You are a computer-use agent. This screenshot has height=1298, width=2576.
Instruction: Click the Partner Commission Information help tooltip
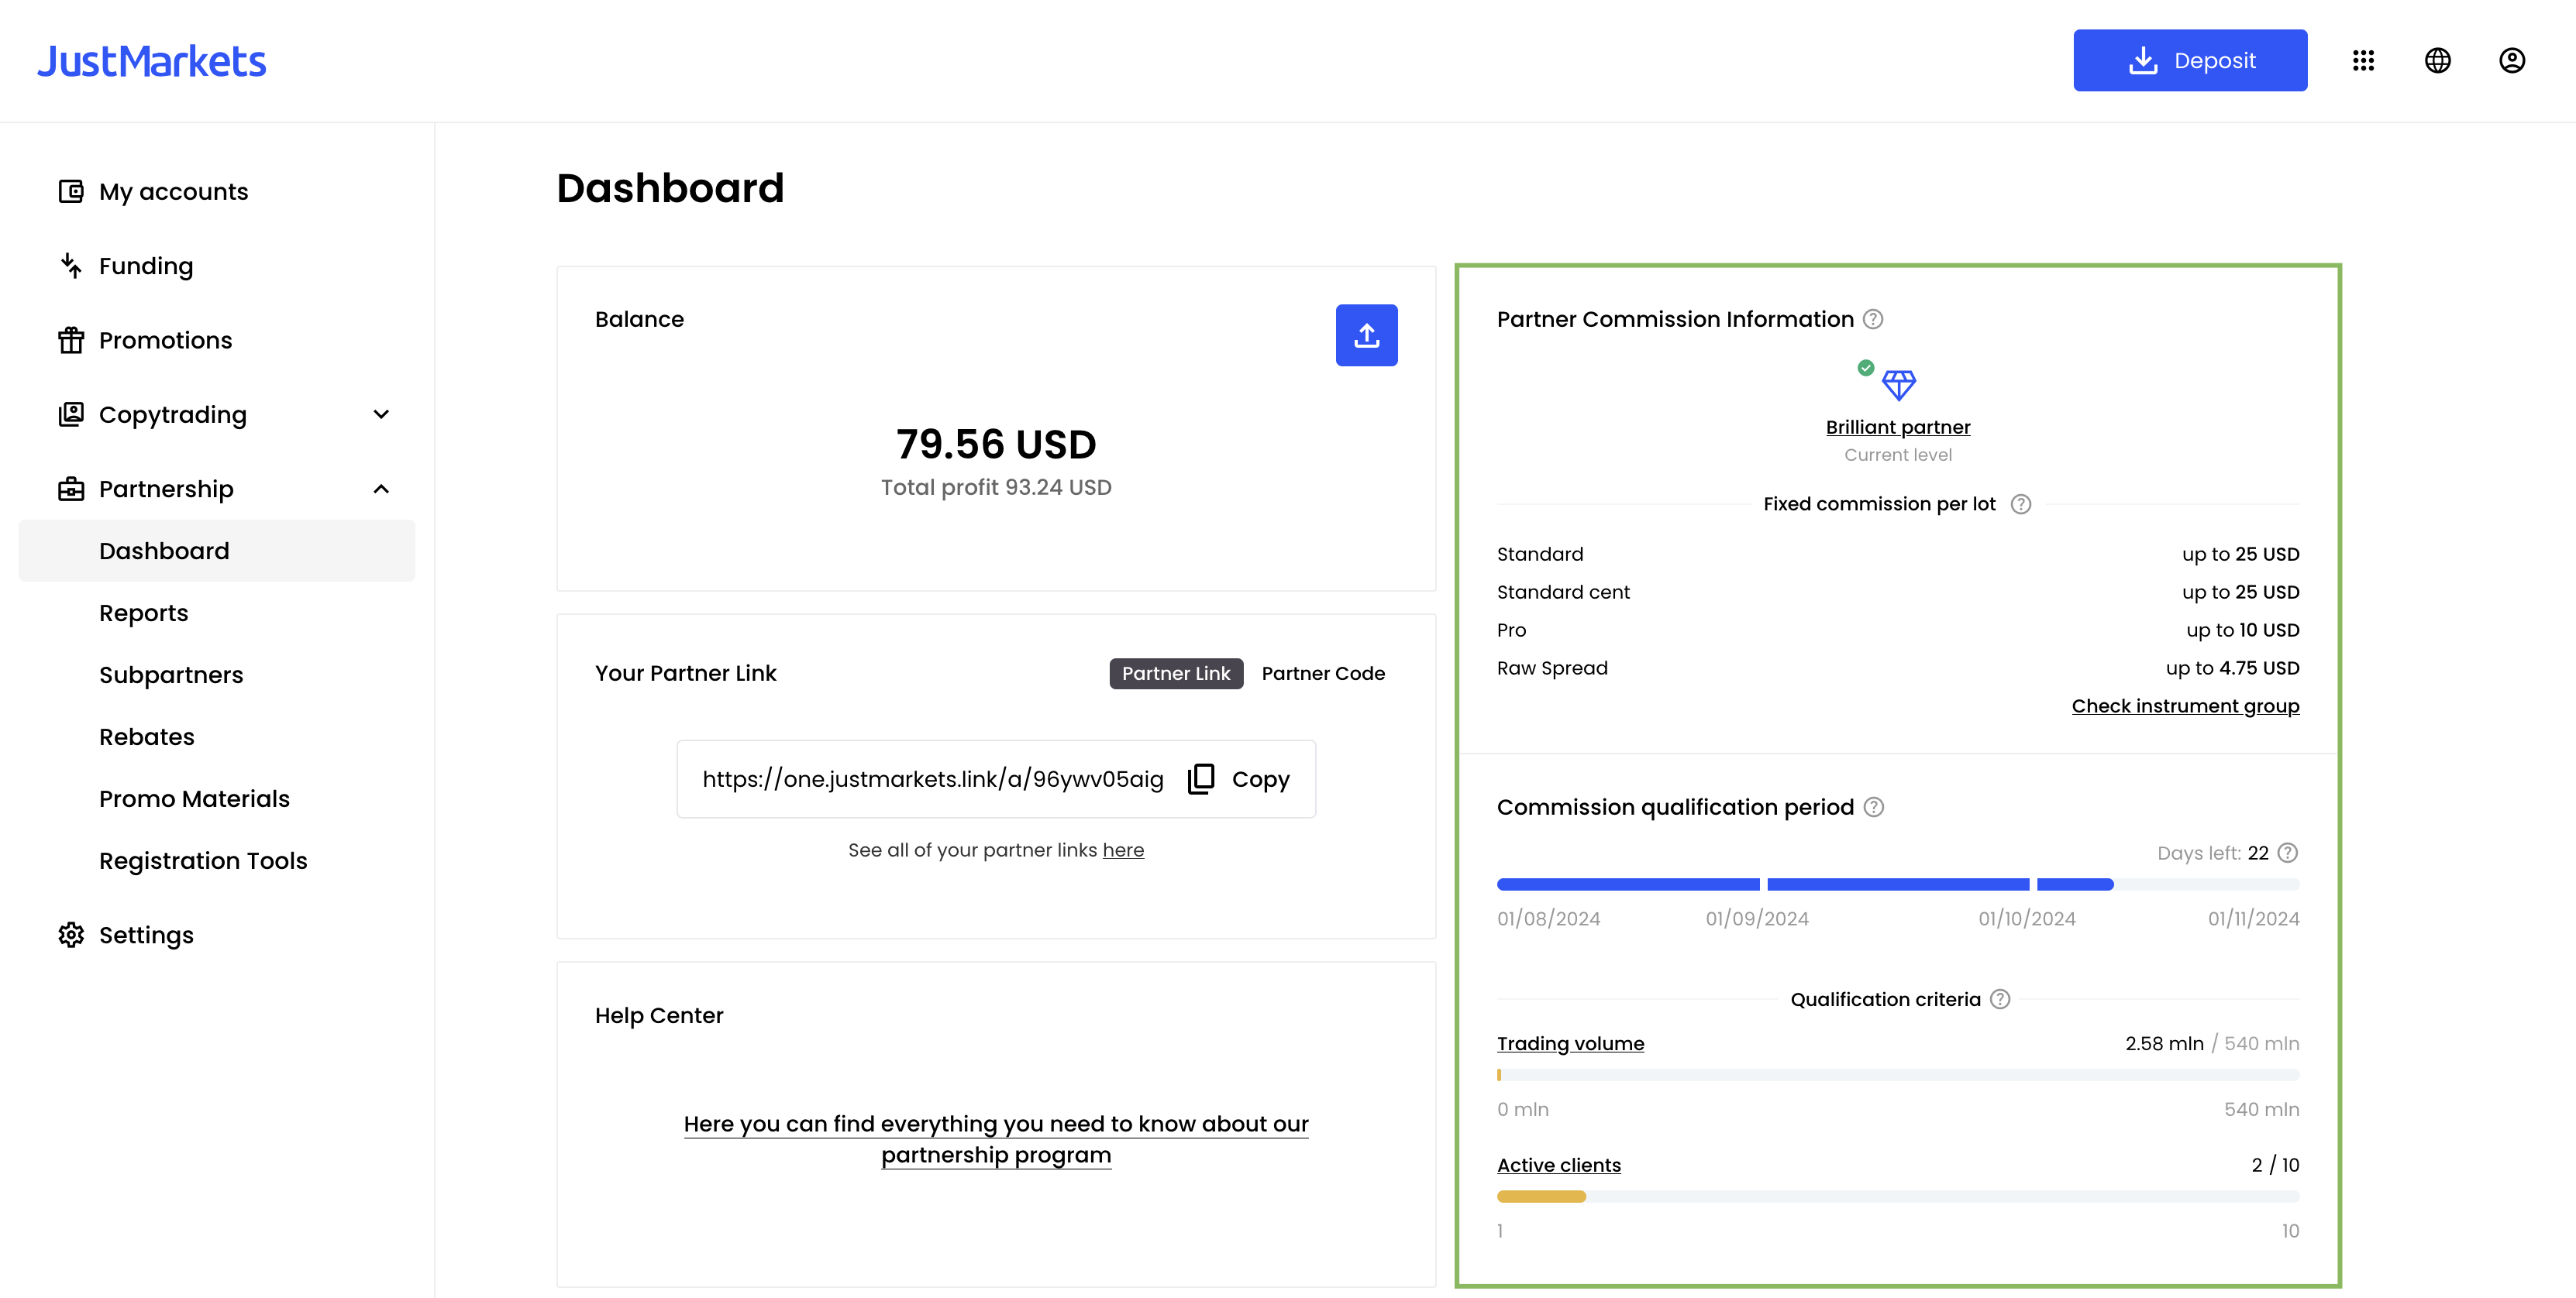[x=1873, y=319]
